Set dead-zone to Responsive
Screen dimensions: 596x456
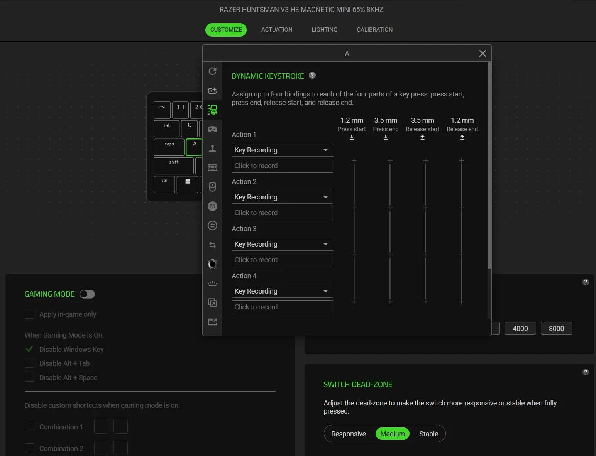(349, 434)
